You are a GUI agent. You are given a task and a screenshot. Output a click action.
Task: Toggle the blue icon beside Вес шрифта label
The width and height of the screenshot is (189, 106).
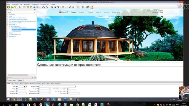coord(17,91)
